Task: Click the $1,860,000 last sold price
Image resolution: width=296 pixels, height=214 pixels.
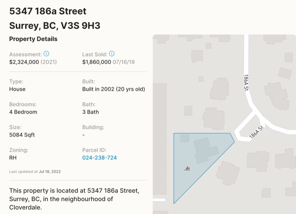Action: [97, 62]
